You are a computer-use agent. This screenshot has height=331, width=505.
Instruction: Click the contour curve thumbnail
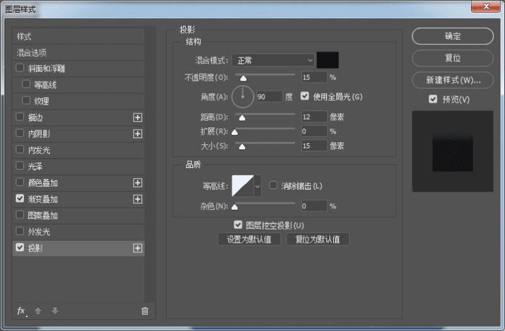click(x=243, y=186)
